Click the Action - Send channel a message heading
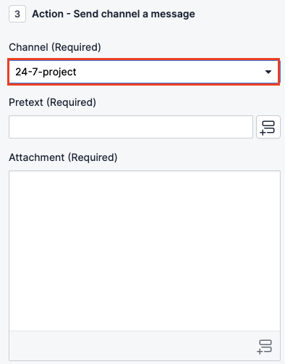 (x=114, y=14)
